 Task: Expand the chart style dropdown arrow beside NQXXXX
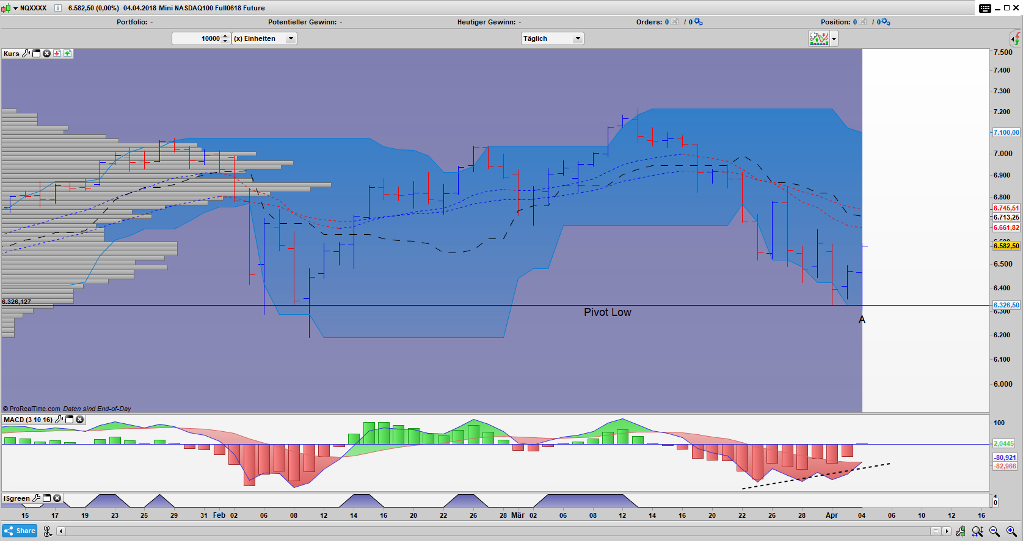coord(15,9)
